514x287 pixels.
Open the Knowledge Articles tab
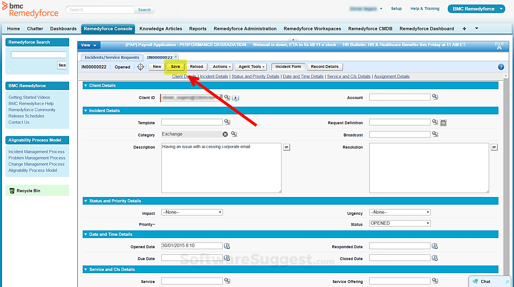click(161, 29)
